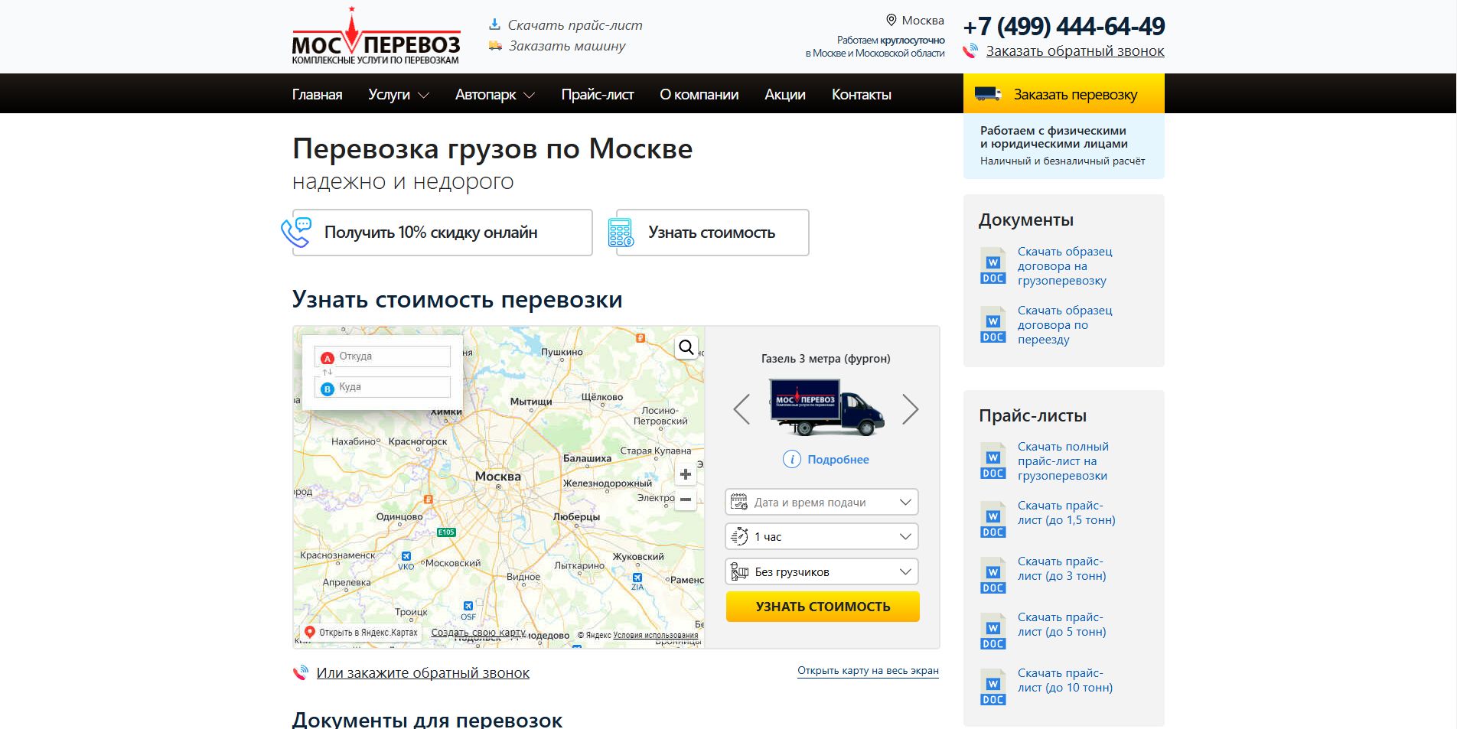Image resolution: width=1457 pixels, height=729 pixels.
Task: Click the download icon beside Скачать прайс-лист
Action: pyautogui.click(x=495, y=24)
